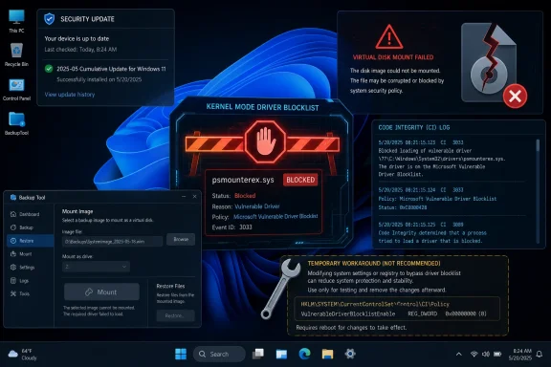Click the broken disk image icon
This screenshot has width=551, height=367.
point(489,62)
